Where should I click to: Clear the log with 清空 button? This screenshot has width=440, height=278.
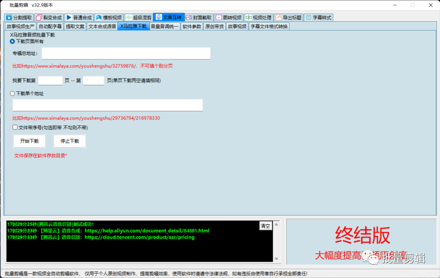click(266, 226)
